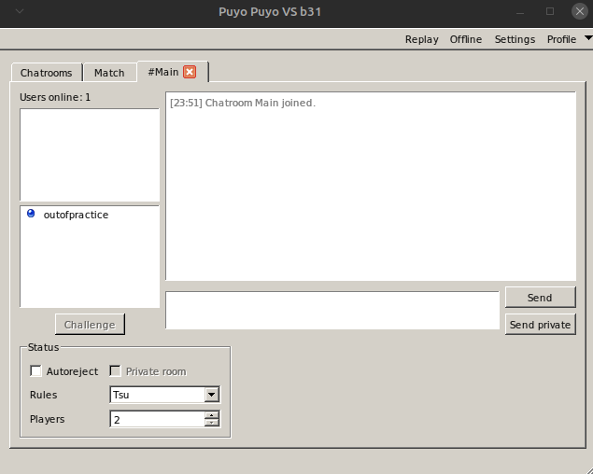
Task: Click the 'Users online: 1' label
Action: pyautogui.click(x=55, y=98)
